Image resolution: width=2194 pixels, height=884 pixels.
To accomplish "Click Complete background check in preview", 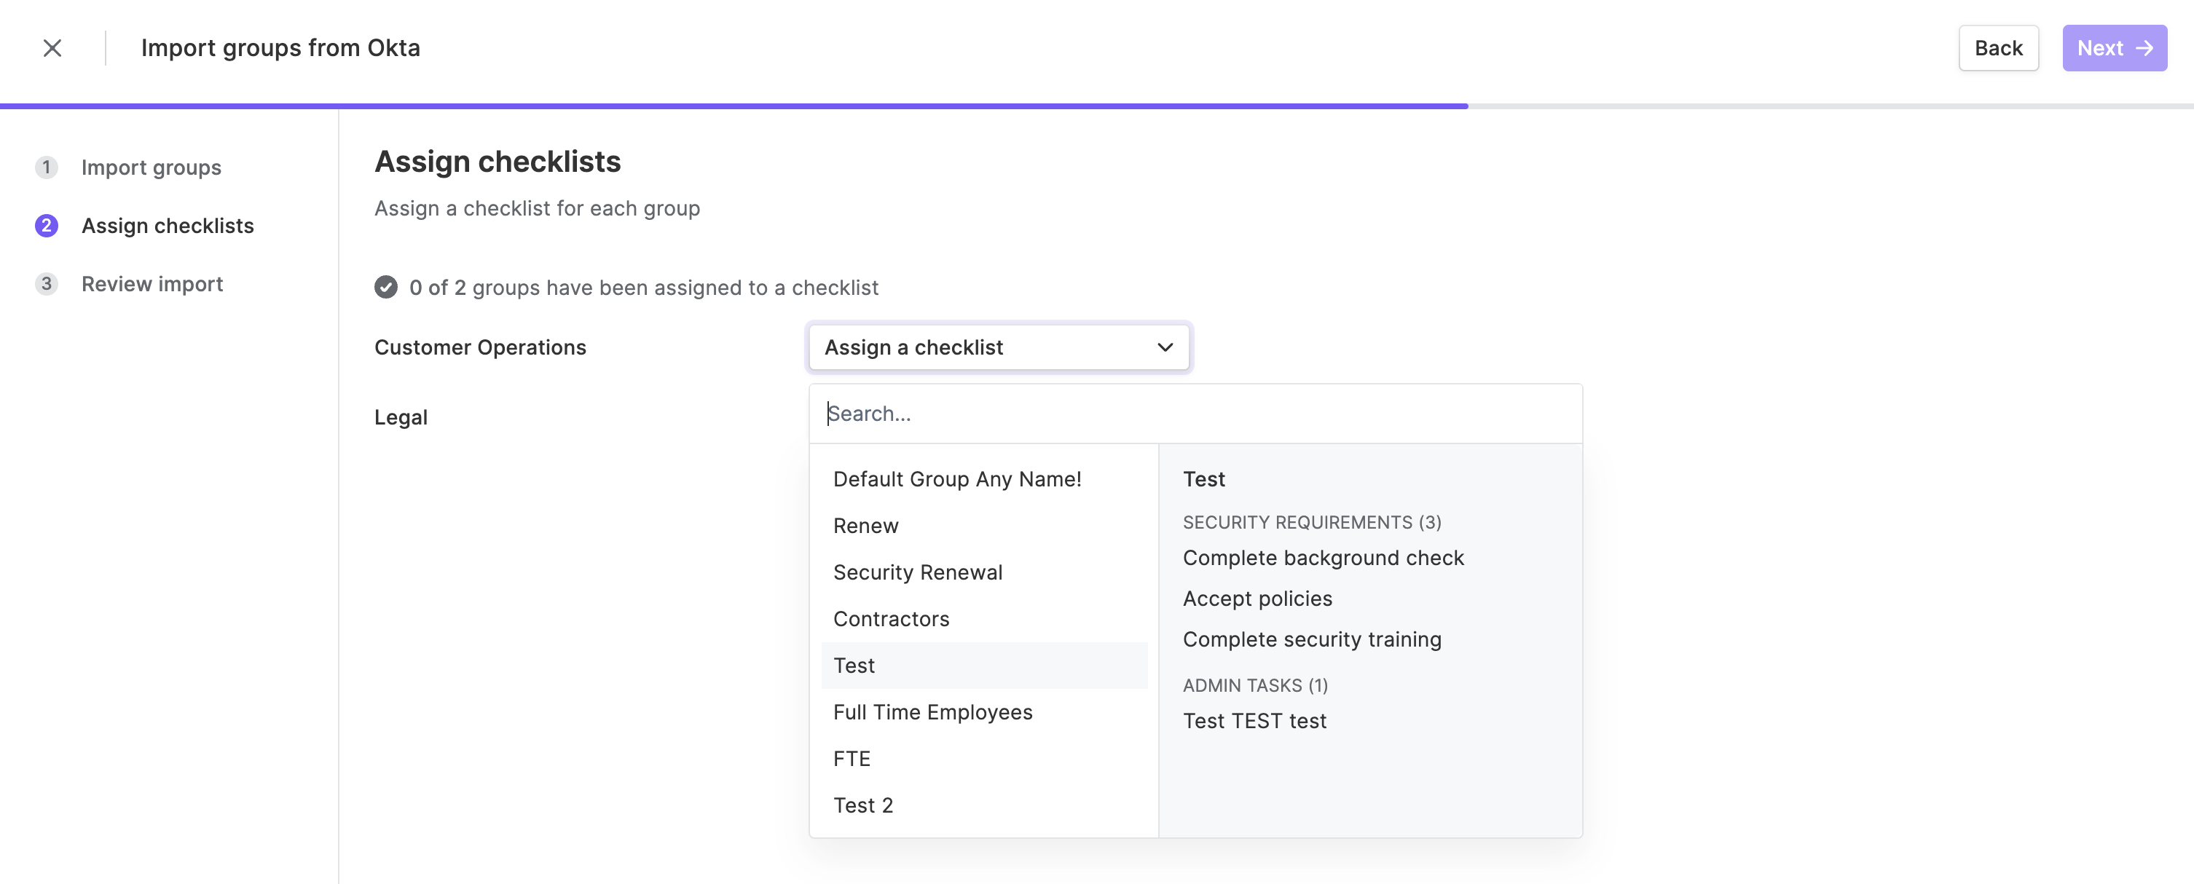I will click(1323, 558).
